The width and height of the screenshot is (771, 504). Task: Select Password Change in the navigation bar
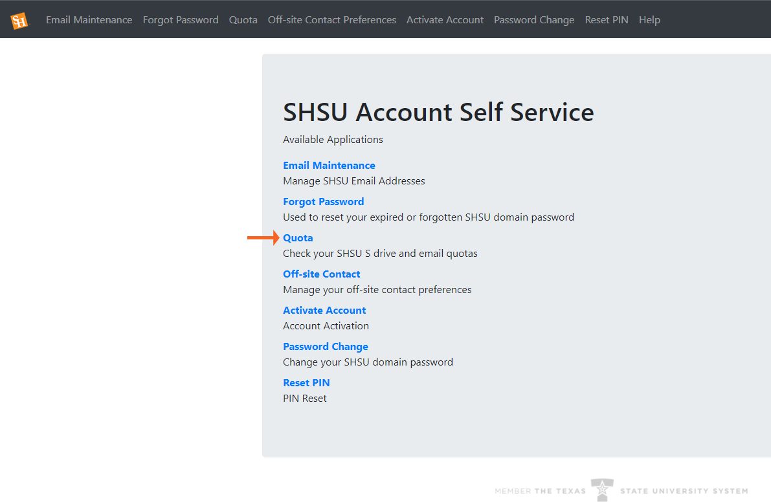coord(533,20)
